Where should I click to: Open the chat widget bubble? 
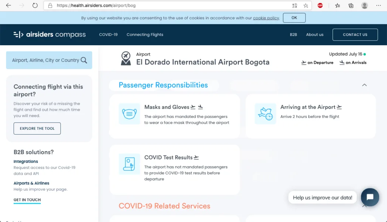(x=370, y=197)
